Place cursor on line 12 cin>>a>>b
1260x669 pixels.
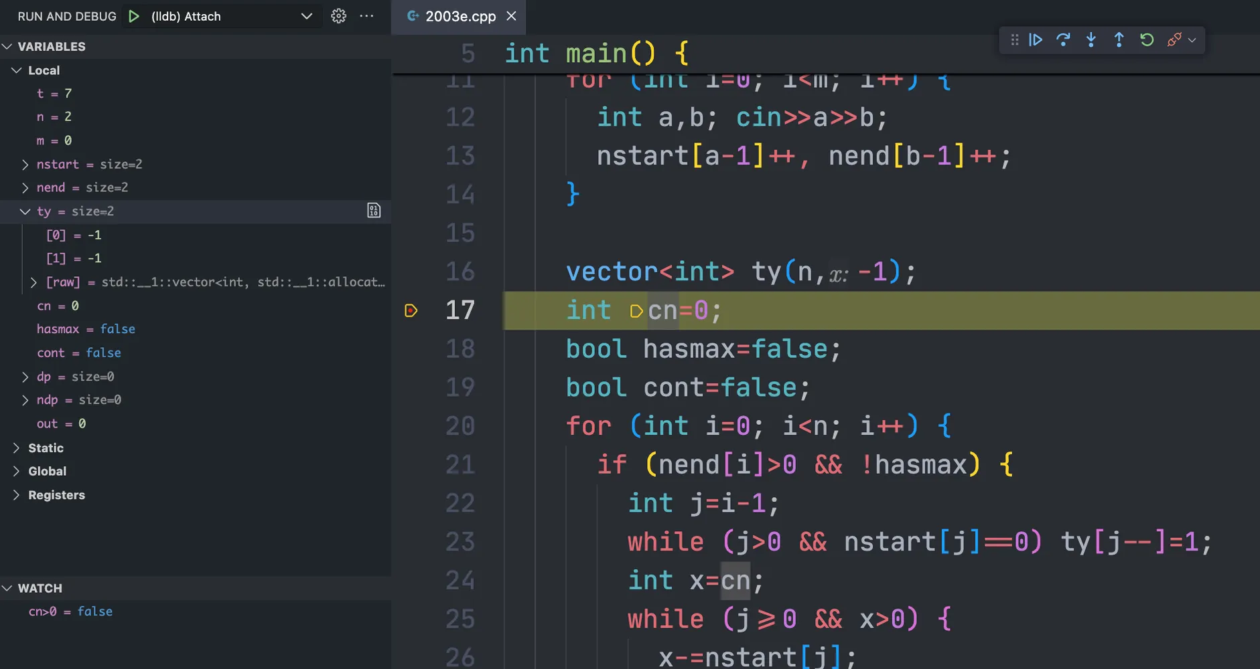742,118
